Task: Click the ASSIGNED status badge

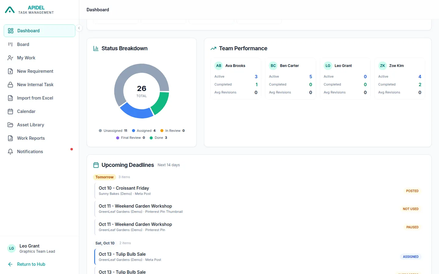Action: pos(411,257)
